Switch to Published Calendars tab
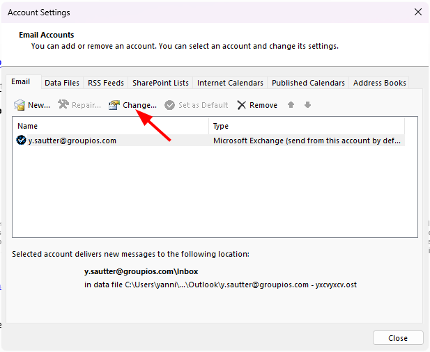Screen dimensions: 430x352 tap(308, 83)
